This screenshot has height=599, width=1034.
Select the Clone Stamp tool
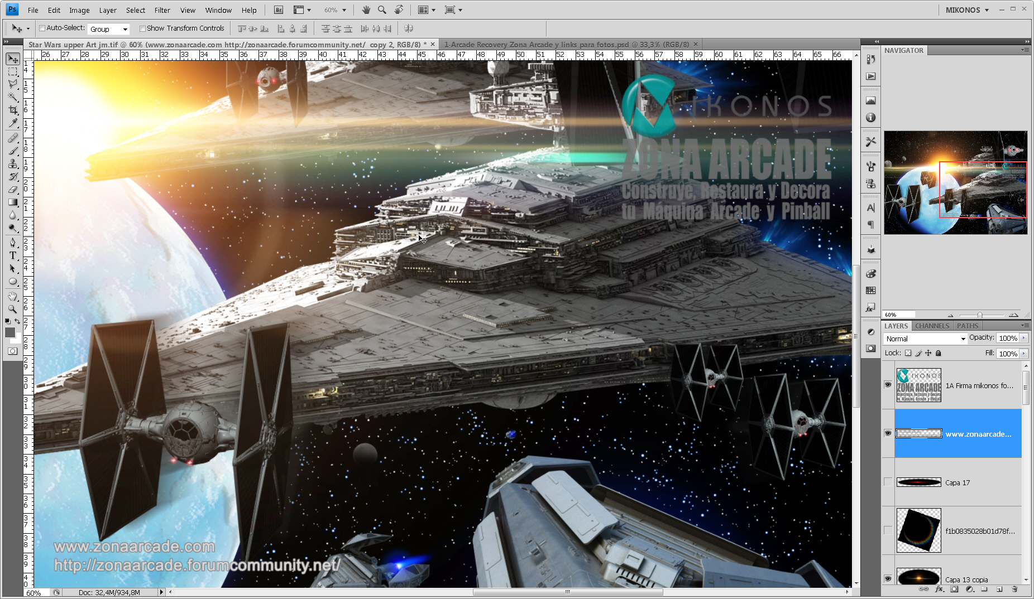(13, 164)
